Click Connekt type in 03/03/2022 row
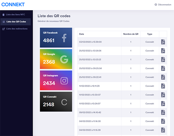Image resolution: width=174 pixels, height=136 pixels. (x=150, y=42)
